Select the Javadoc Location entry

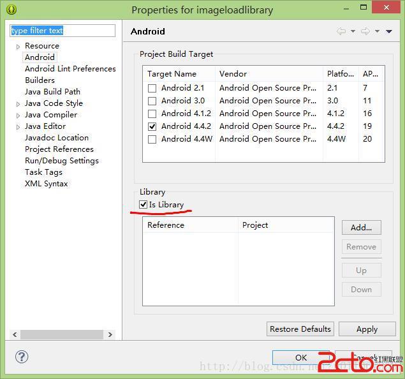coord(57,137)
